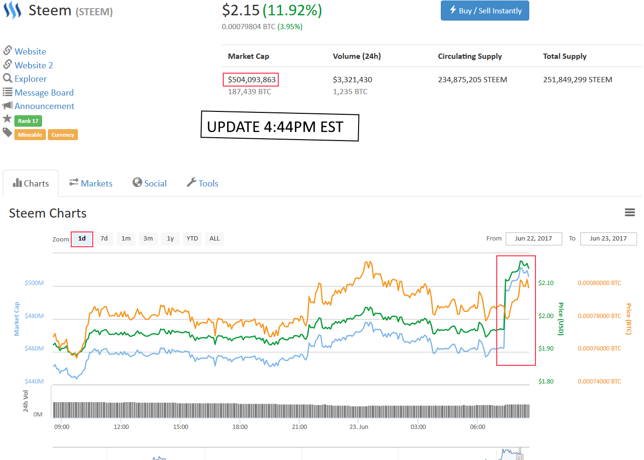Select the 1y zoom range
The image size is (644, 460).
(170, 239)
